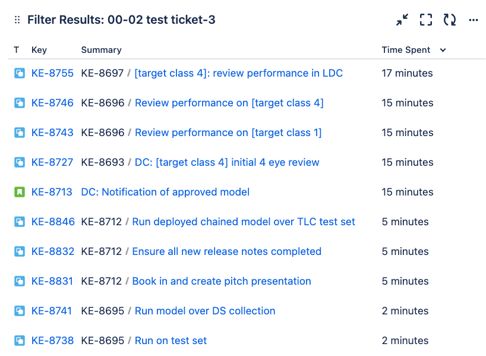The image size is (486, 356).
Task: Click the subtask icon beside KE-8755
Action: pos(19,73)
